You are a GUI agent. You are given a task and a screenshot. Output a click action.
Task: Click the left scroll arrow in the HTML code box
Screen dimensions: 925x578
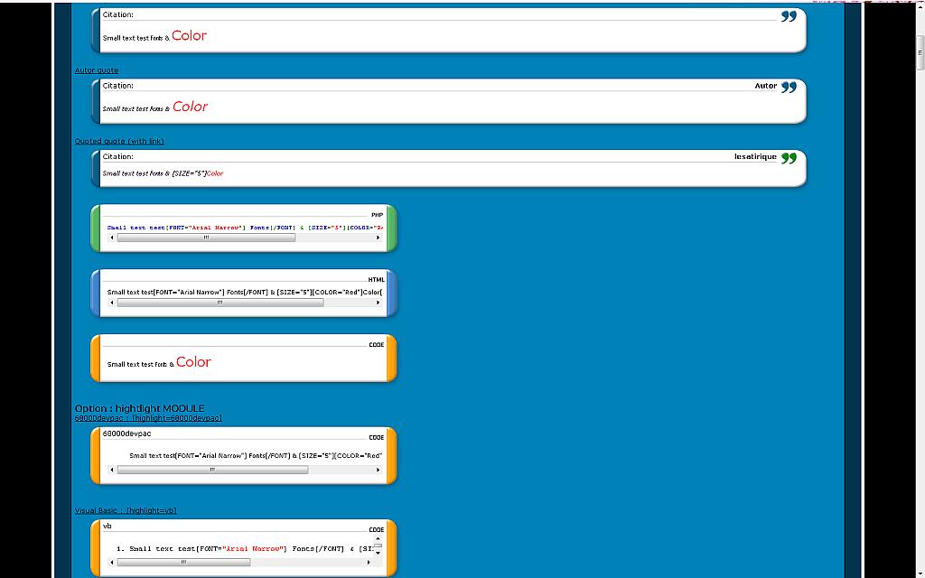(112, 303)
